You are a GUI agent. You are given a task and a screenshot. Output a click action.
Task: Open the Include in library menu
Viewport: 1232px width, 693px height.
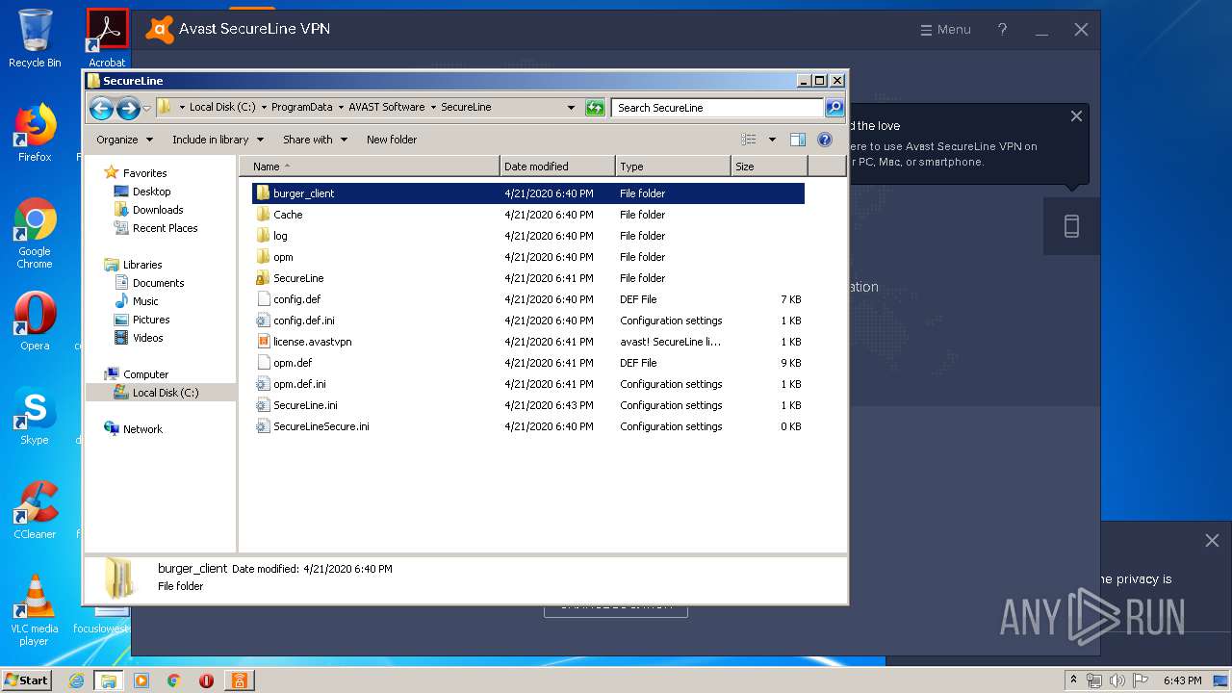pyautogui.click(x=218, y=140)
